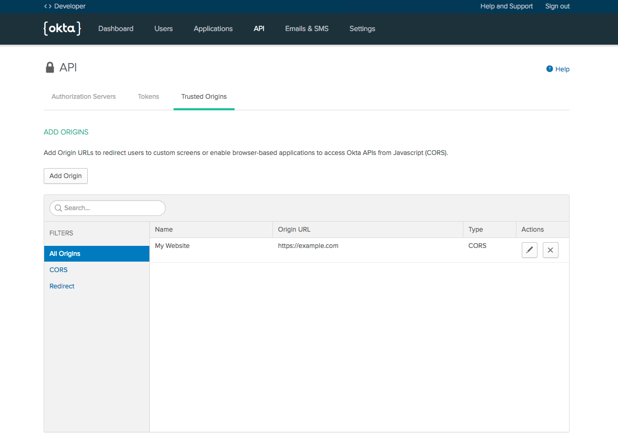Click the Developer console code icon
Screen dimensions: 618x446
48,6
